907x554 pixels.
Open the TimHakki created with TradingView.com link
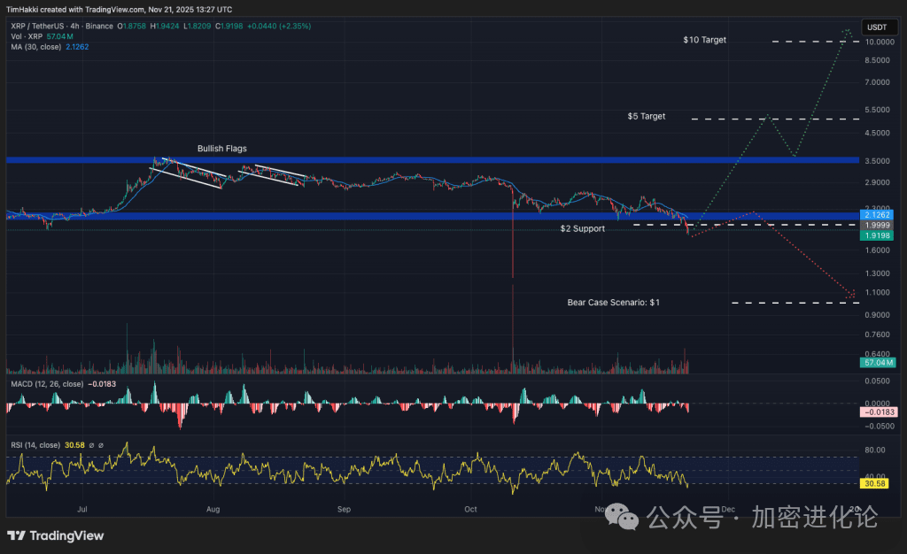75,9
